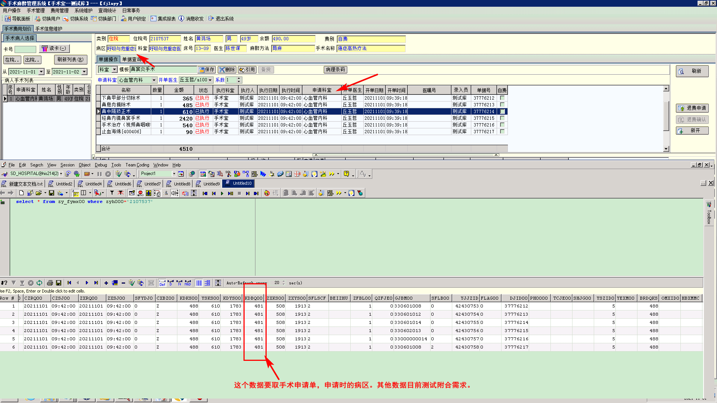The image size is (717, 403).
Task: Open the 申请科室 心血管内科 dropdown
Action: point(154,80)
